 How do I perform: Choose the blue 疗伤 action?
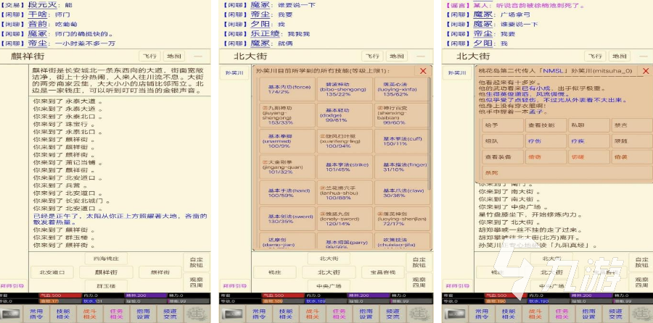pos(546,141)
